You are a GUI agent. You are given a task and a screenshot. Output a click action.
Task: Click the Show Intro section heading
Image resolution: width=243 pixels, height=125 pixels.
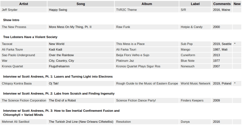pyautogui.click(x=11, y=20)
